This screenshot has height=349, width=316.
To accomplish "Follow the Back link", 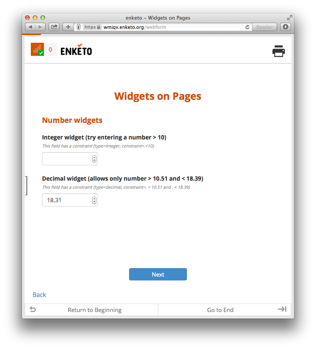I will [x=39, y=295].
